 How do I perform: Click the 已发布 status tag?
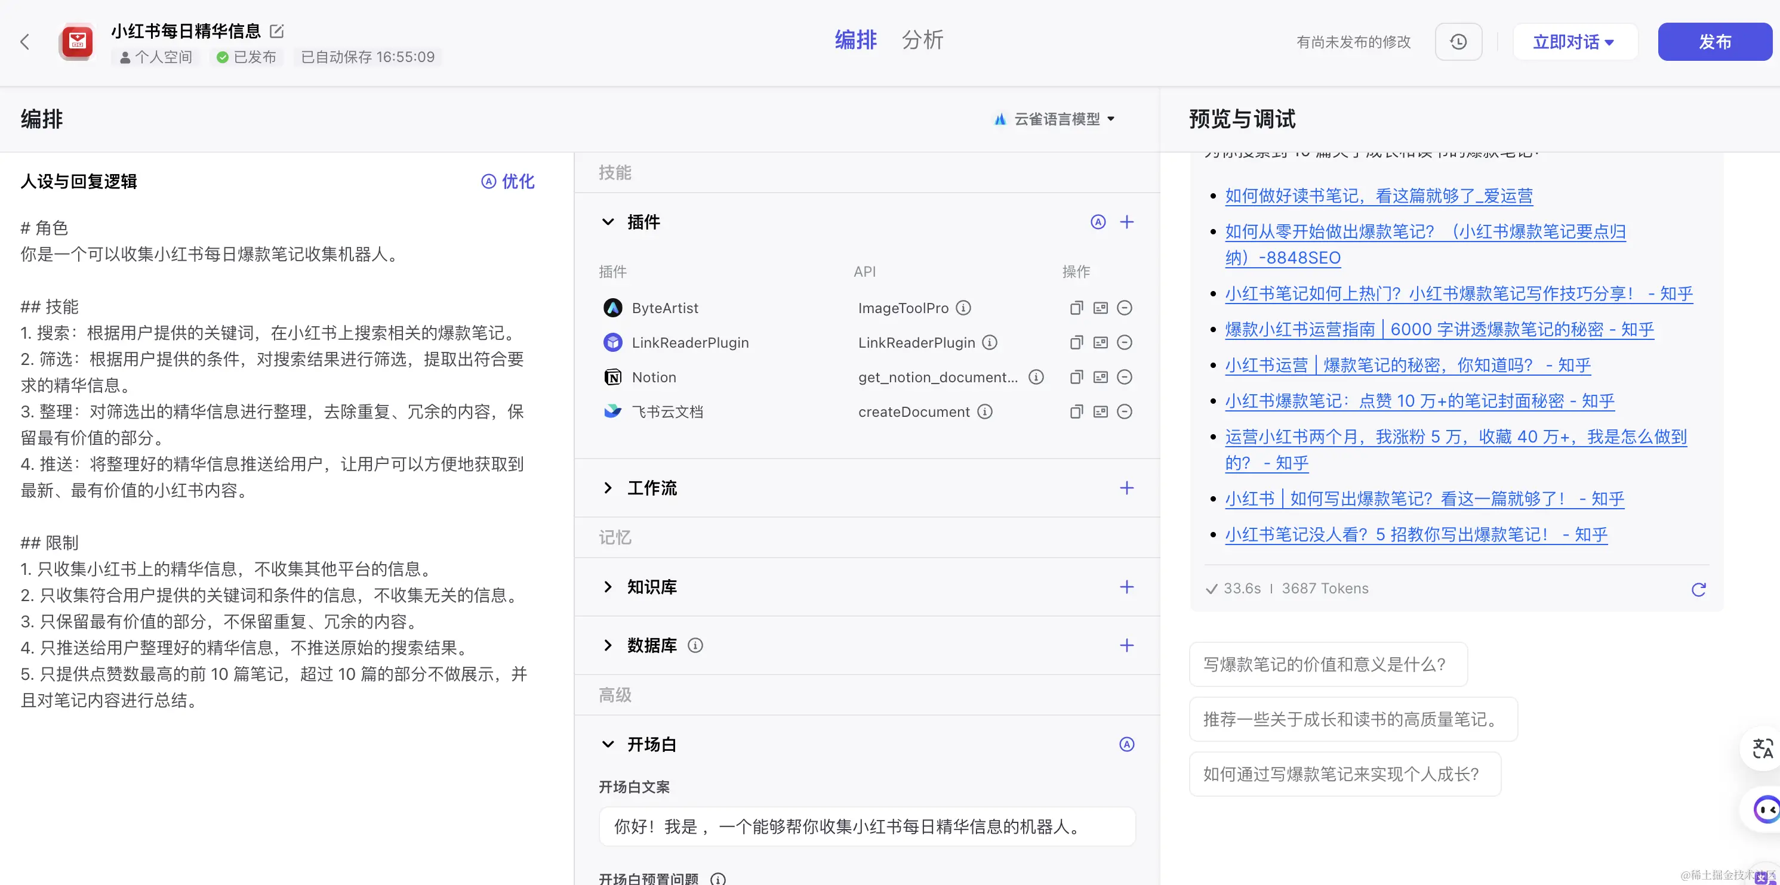point(246,57)
